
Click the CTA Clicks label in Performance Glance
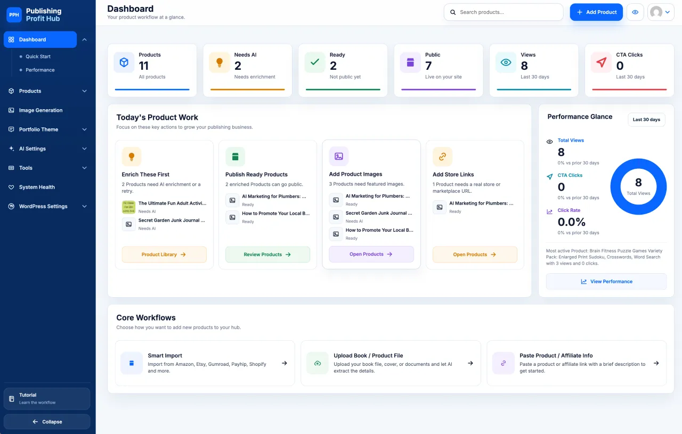(x=570, y=175)
